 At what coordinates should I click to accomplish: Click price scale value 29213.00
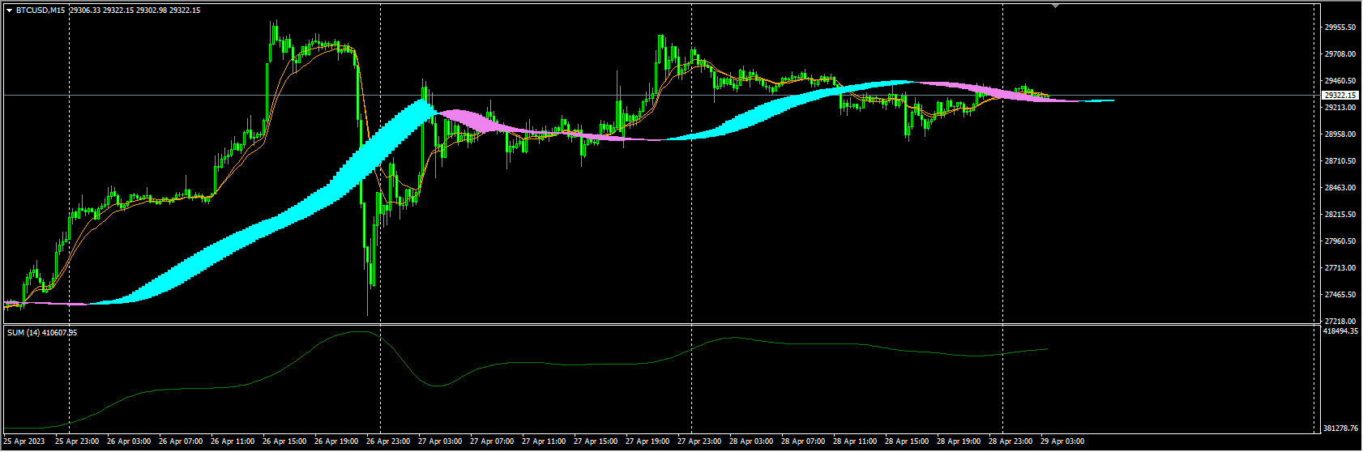pyautogui.click(x=1340, y=107)
